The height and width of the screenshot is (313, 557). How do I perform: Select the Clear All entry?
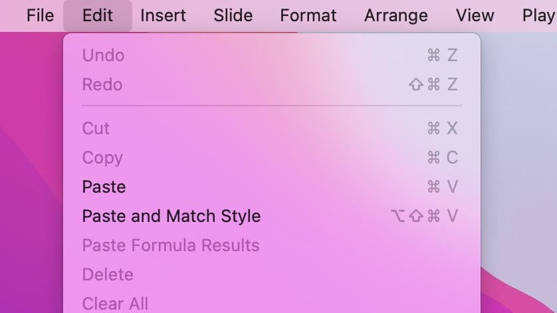[x=272, y=304]
